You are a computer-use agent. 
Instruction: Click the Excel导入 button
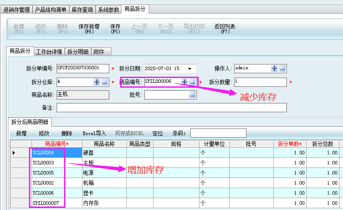(94, 133)
